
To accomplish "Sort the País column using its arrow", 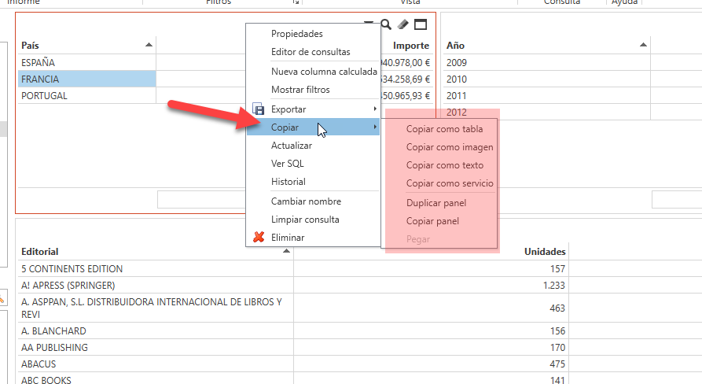I will click(x=149, y=46).
